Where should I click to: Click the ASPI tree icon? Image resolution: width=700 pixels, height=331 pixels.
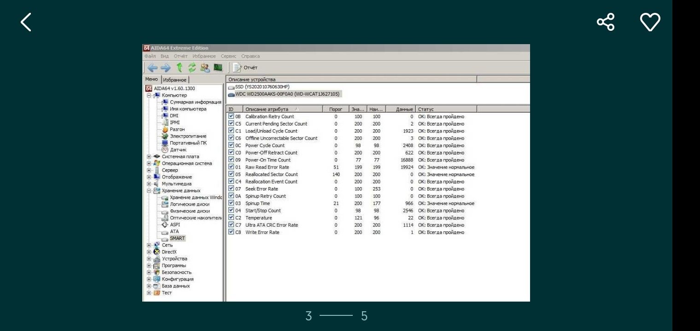(165, 225)
